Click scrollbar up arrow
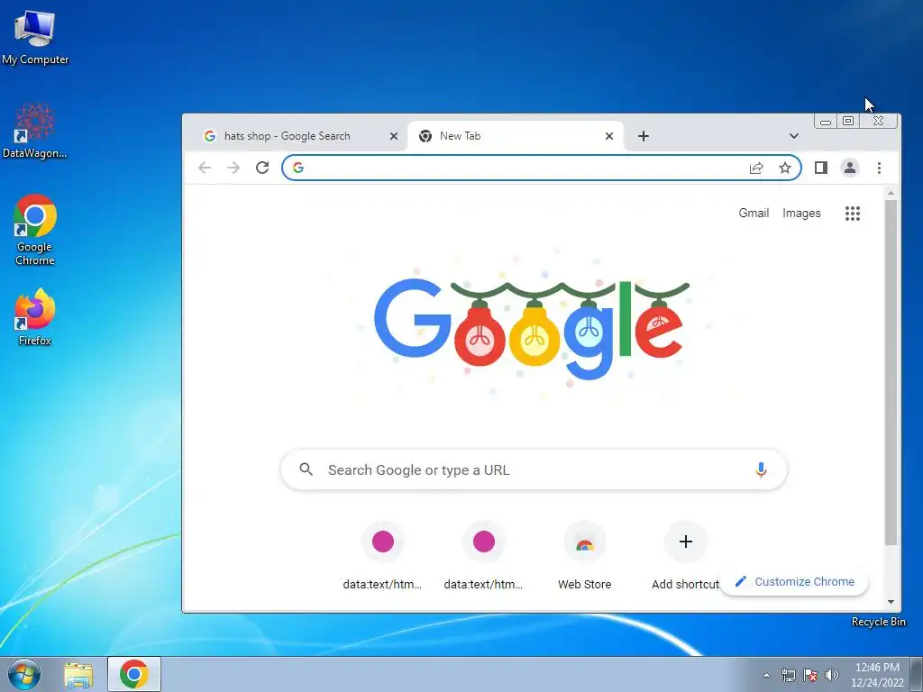The width and height of the screenshot is (923, 692). coord(891,193)
